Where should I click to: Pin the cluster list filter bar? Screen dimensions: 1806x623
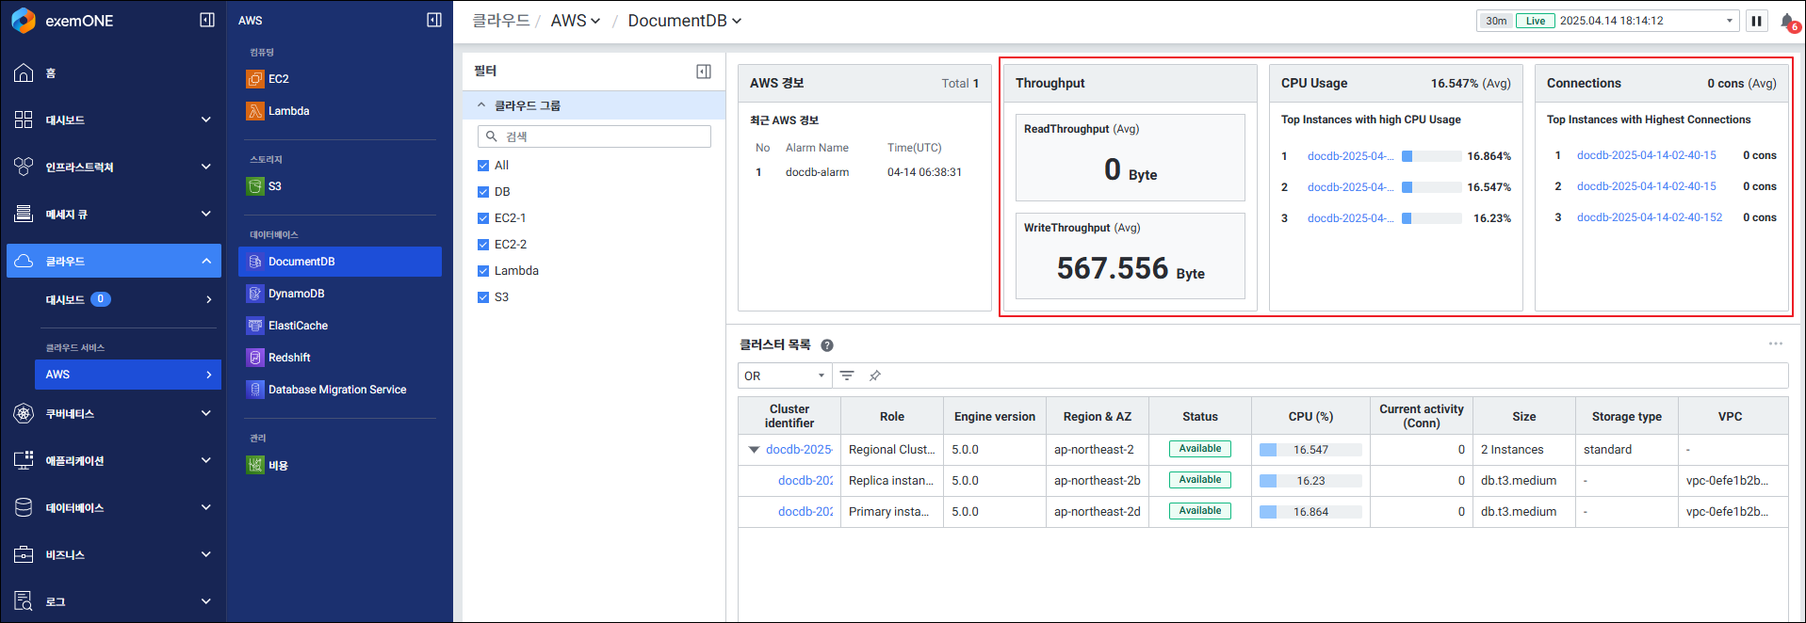coord(875,375)
